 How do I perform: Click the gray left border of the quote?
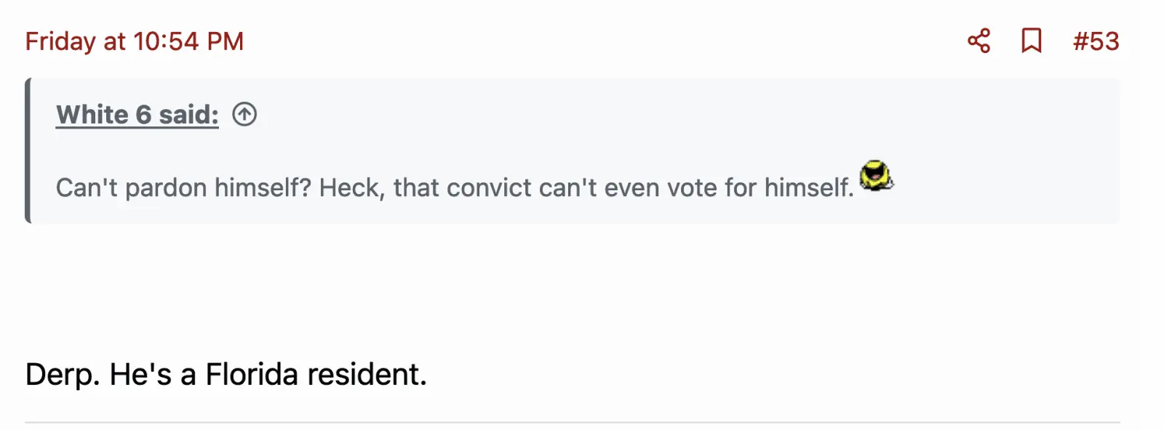coord(28,150)
